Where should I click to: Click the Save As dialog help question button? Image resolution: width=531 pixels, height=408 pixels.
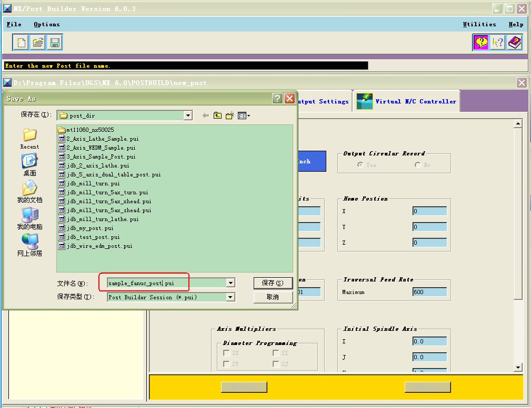pyautogui.click(x=277, y=98)
